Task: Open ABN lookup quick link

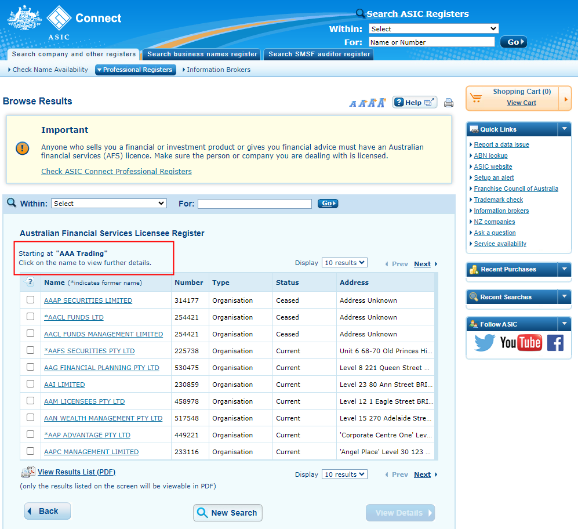Action: click(x=490, y=155)
